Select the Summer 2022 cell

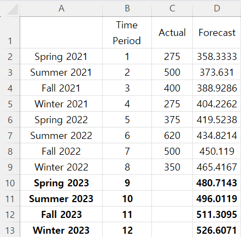tap(61, 135)
